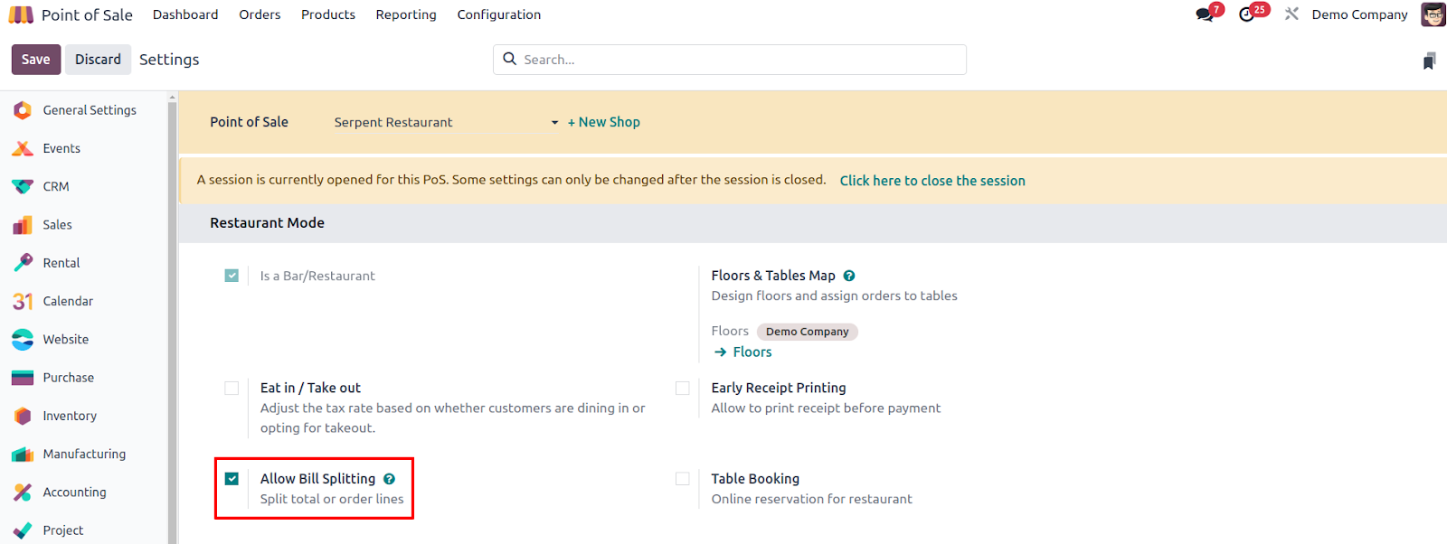Image resolution: width=1447 pixels, height=544 pixels.
Task: Click the Search input field
Action: pos(730,60)
